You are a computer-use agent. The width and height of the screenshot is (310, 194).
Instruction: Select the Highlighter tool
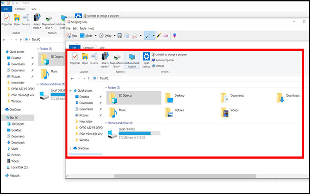click(159, 36)
